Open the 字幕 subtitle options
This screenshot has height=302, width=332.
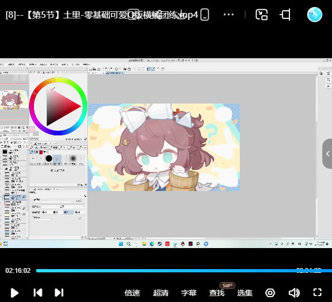click(189, 293)
